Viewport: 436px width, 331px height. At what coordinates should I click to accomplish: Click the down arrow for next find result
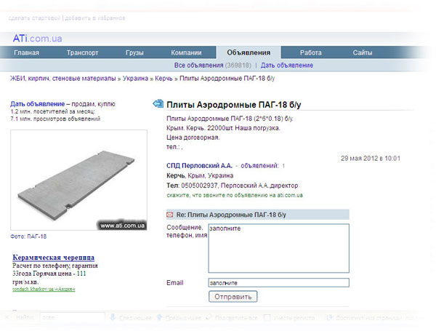113,318
